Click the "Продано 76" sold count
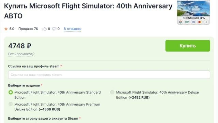The image size is (218, 123). (28, 29)
